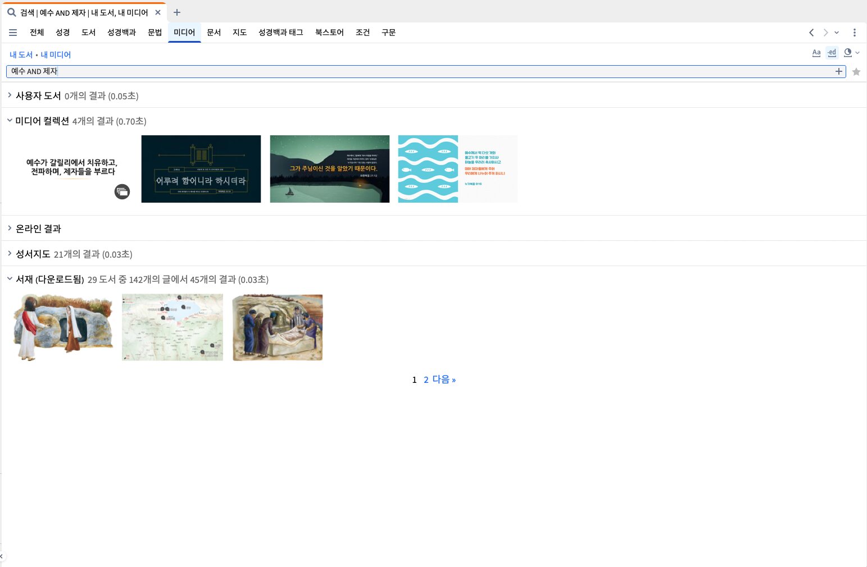The image size is (867, 567).
Task: Open the night lake verse slide
Action: tap(330, 169)
